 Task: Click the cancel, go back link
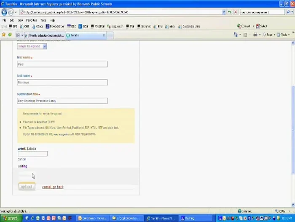point(53,187)
